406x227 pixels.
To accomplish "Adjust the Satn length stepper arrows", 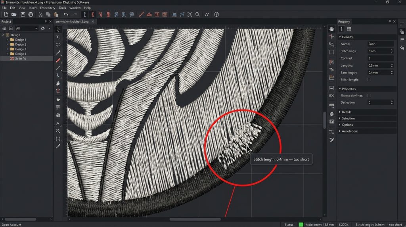I will tap(391, 73).
